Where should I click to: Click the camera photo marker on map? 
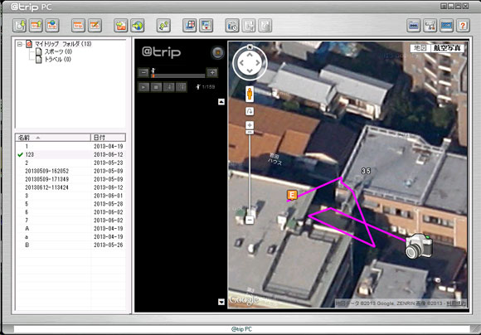pos(420,245)
